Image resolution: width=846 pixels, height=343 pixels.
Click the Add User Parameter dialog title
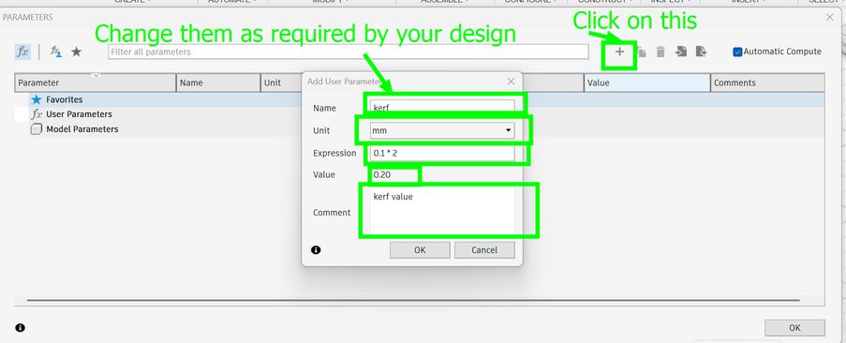pyautogui.click(x=344, y=82)
